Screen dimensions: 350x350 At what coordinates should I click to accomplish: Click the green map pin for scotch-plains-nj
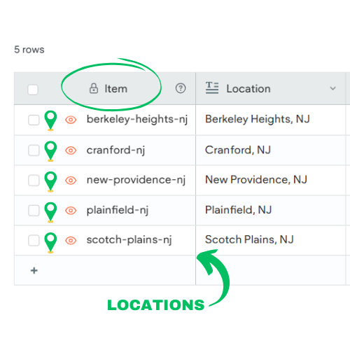50,243
